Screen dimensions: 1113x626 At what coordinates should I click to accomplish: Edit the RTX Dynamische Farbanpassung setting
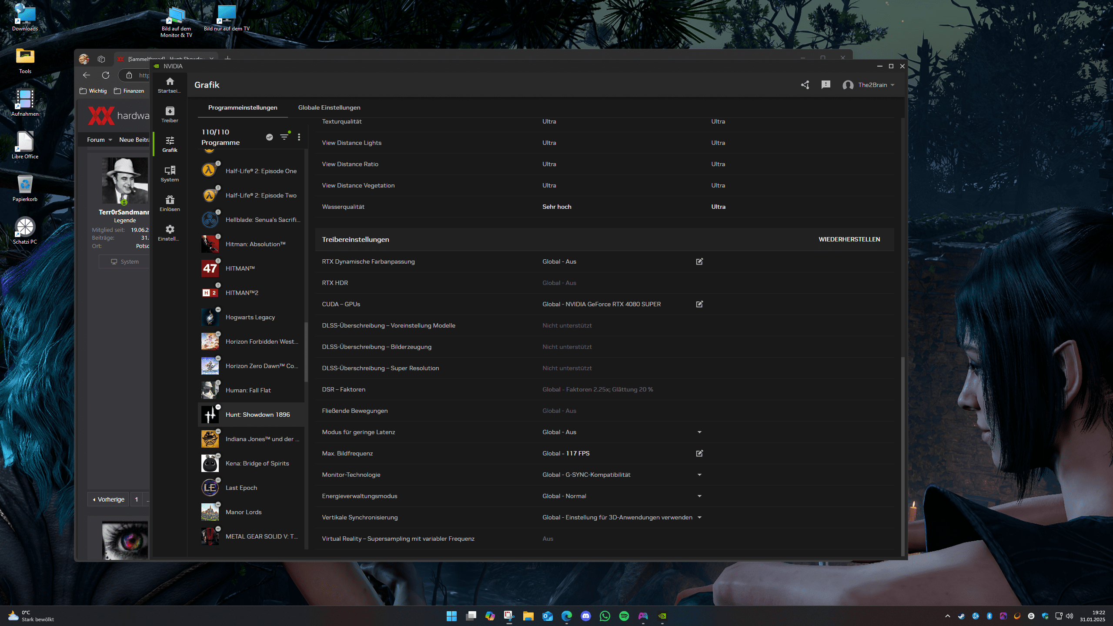[699, 261]
